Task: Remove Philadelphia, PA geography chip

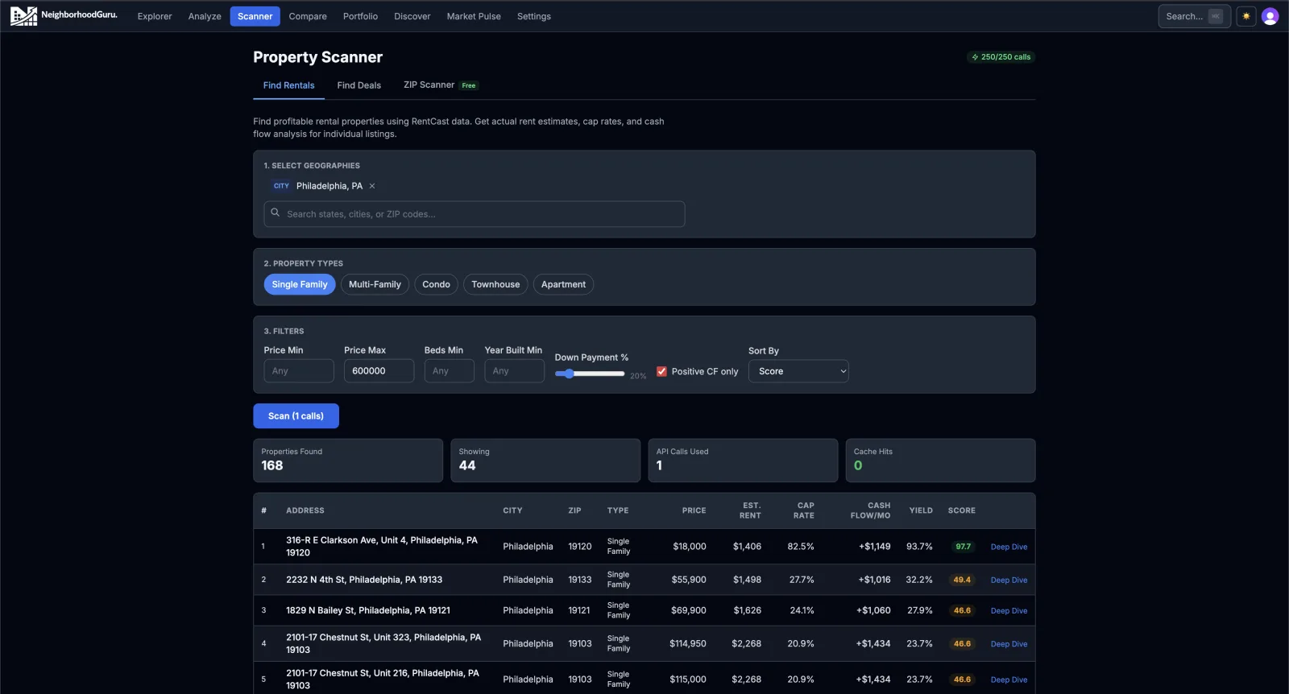Action: click(372, 186)
